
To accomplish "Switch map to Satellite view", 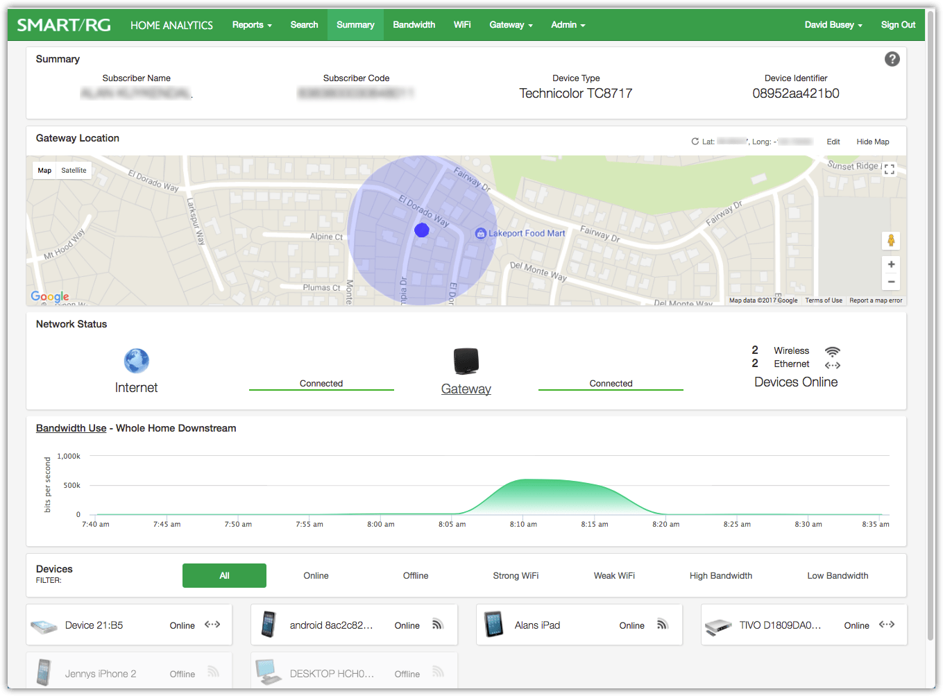I will (x=74, y=170).
